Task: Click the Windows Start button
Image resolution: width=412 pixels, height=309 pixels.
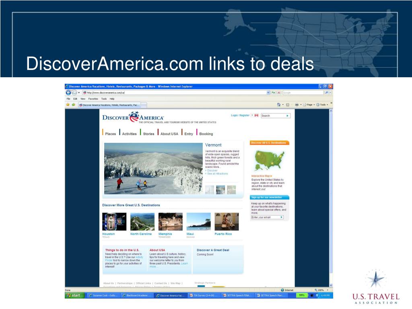Action: [x=75, y=295]
